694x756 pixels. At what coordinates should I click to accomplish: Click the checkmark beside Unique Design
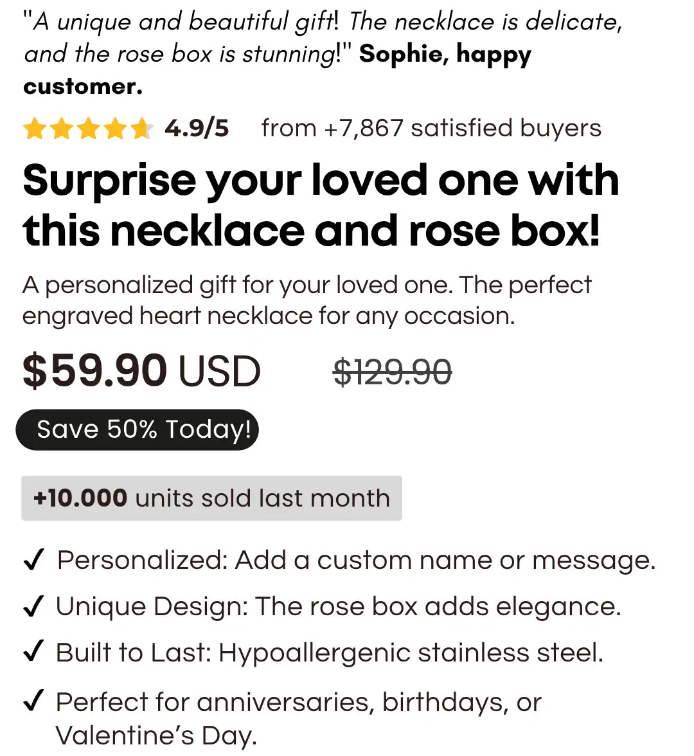[33, 606]
